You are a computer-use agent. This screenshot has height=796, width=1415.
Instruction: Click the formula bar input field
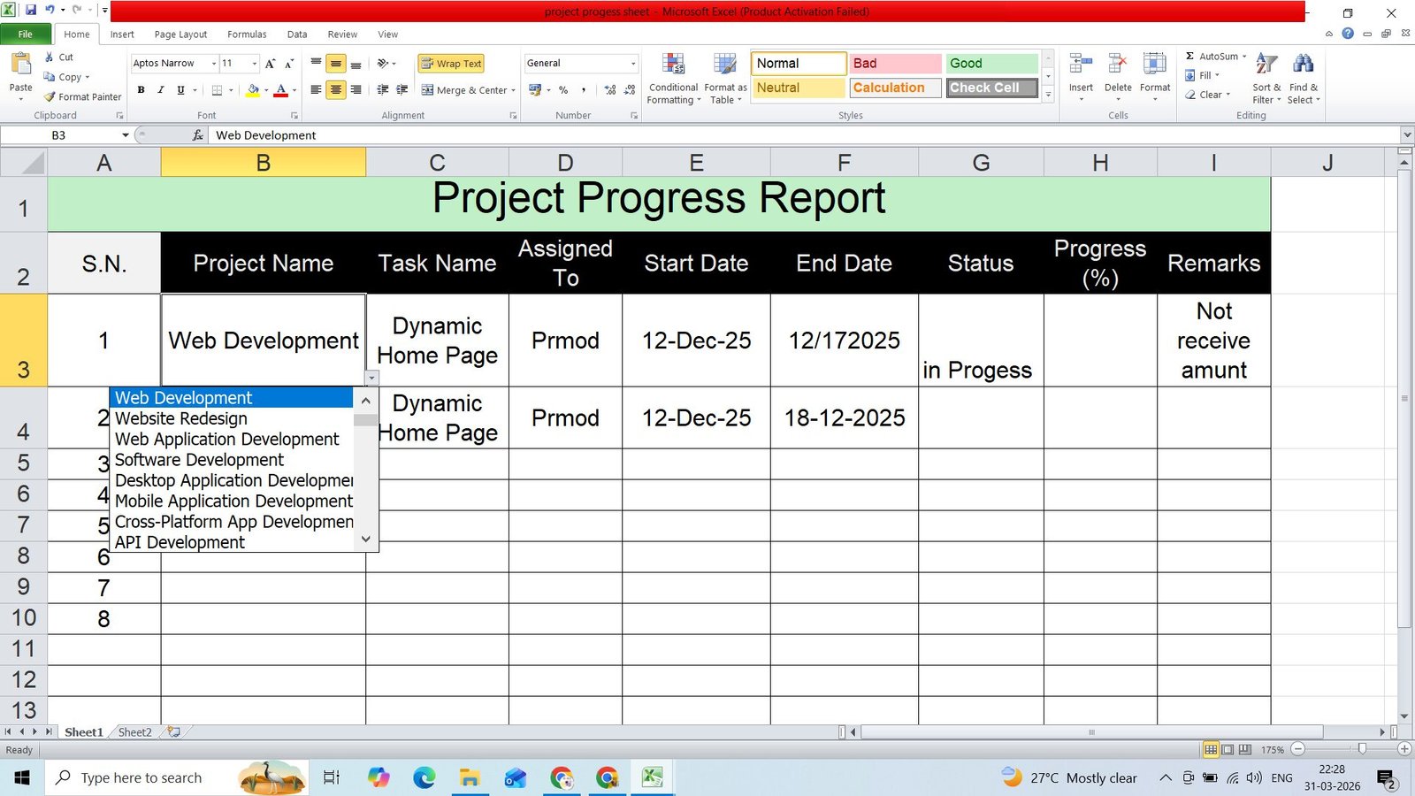805,135
